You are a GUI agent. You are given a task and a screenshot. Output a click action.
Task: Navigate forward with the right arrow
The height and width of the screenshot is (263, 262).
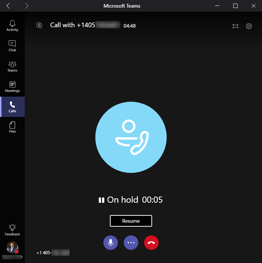(27, 6)
